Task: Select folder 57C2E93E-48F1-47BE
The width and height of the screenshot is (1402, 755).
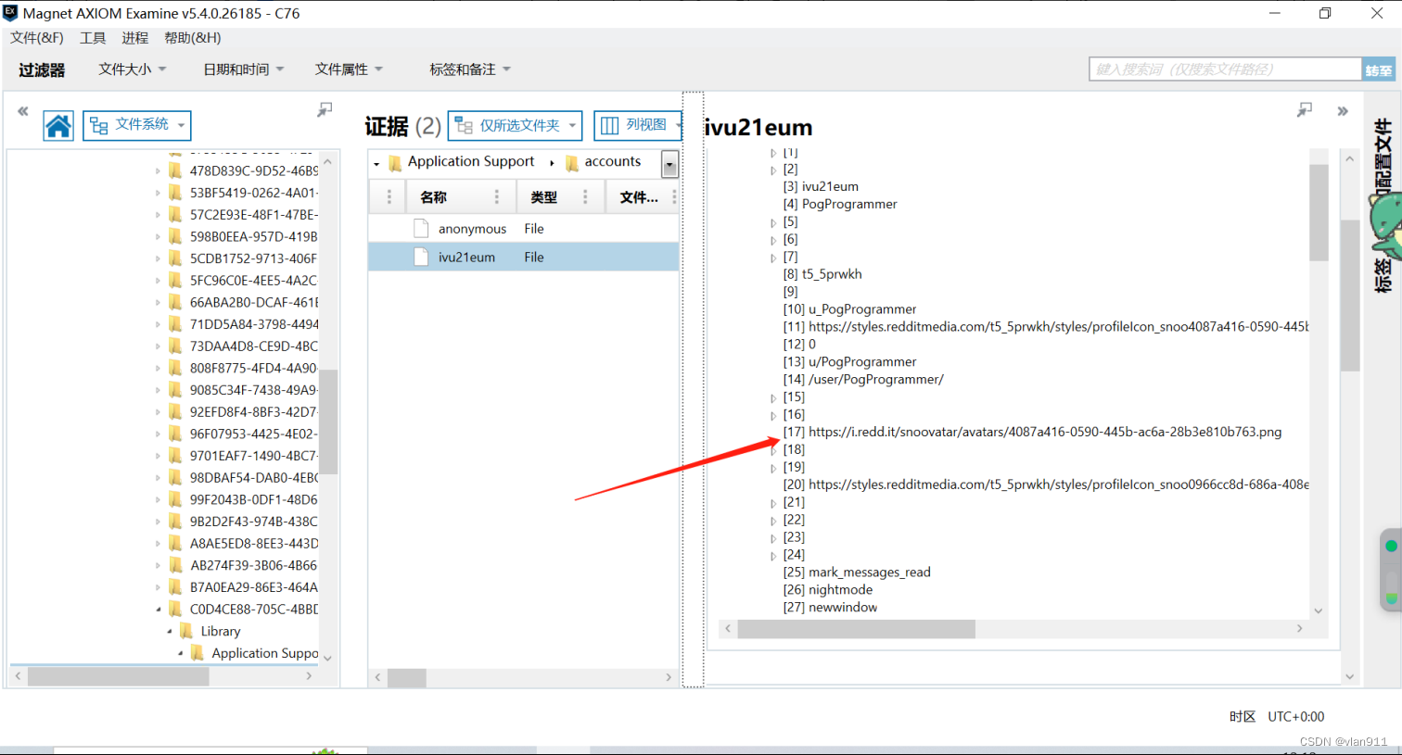Action: pyautogui.click(x=253, y=215)
